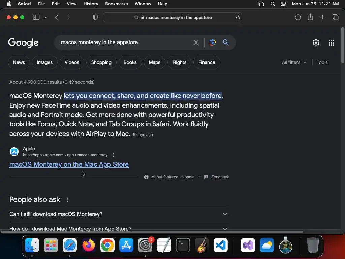Go forward to the next page
345x259 pixels.
pyautogui.click(x=68, y=17)
